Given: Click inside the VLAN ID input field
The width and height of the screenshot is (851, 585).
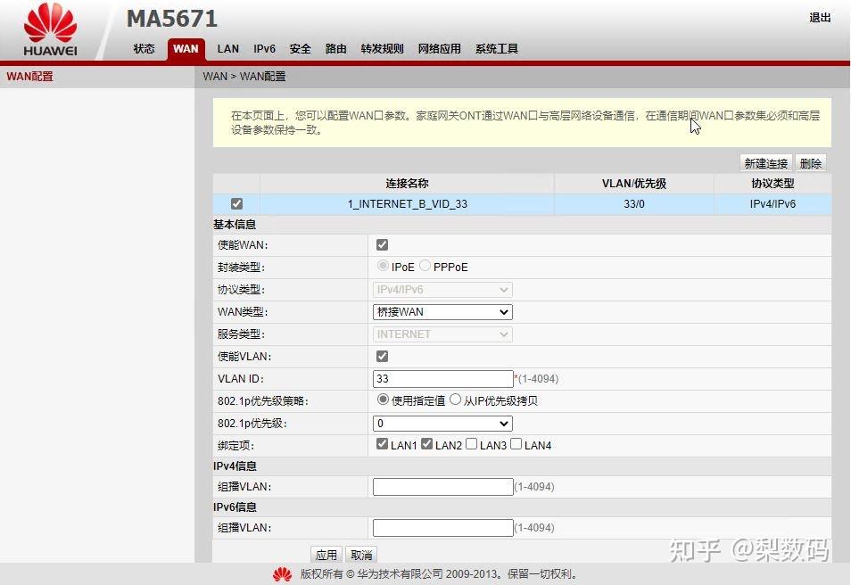Looking at the screenshot, I should pos(442,378).
